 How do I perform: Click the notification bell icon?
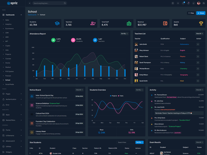(188, 3)
